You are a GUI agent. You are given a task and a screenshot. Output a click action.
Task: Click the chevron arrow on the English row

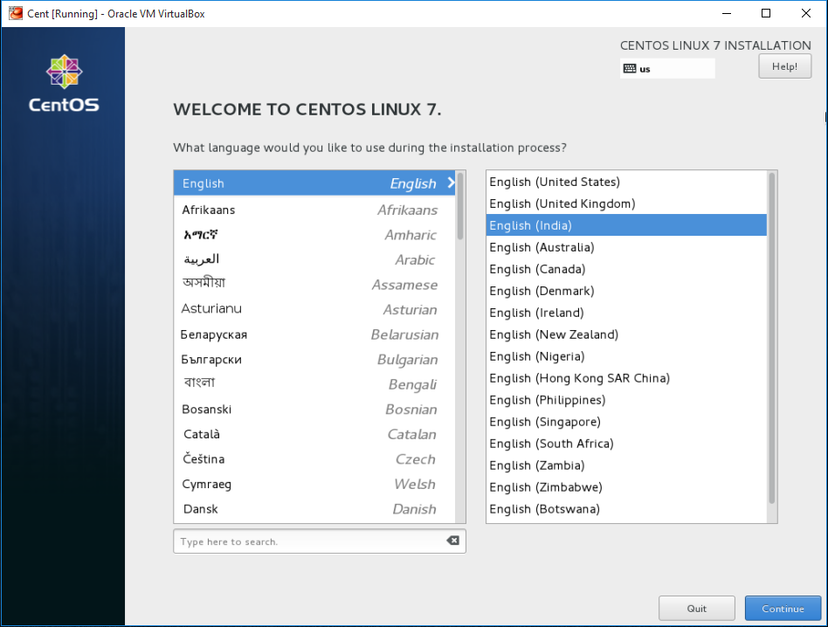coord(451,183)
